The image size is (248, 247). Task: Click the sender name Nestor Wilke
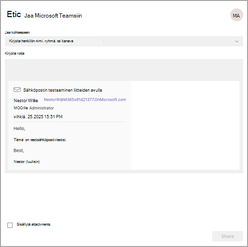[26, 101]
